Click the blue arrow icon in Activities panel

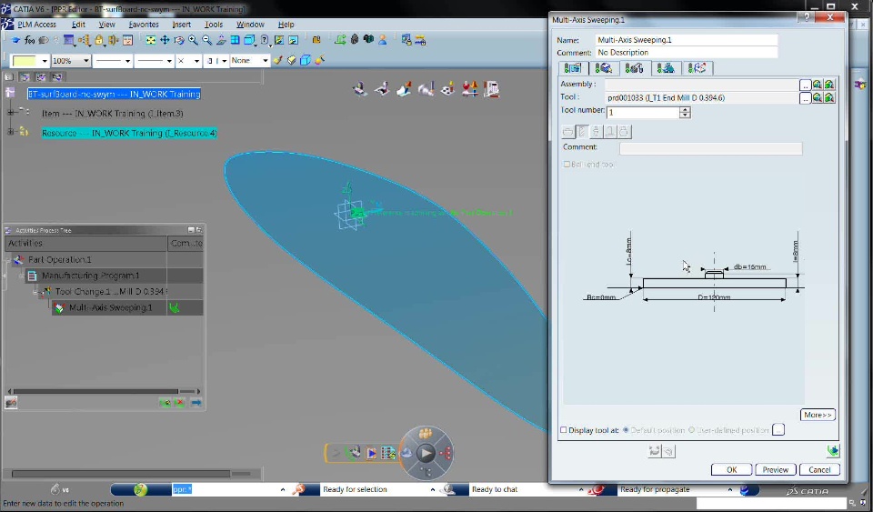click(x=196, y=402)
